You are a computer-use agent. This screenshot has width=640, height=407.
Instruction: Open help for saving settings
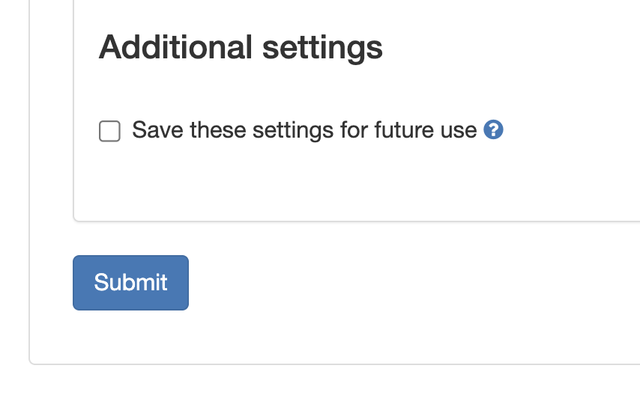pos(493,130)
